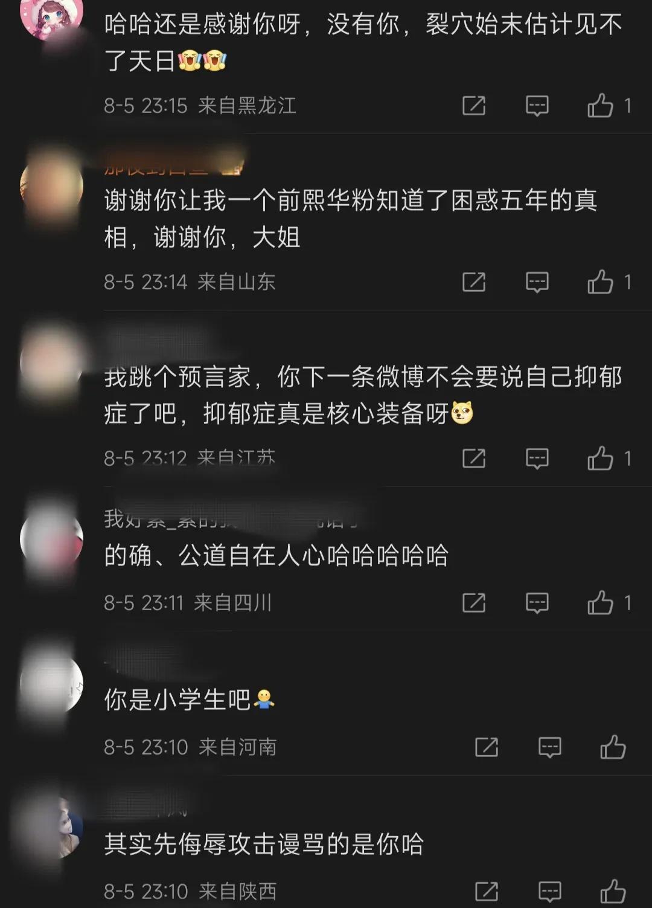
Task: Like the 公道自在人心 comment
Action: (600, 602)
